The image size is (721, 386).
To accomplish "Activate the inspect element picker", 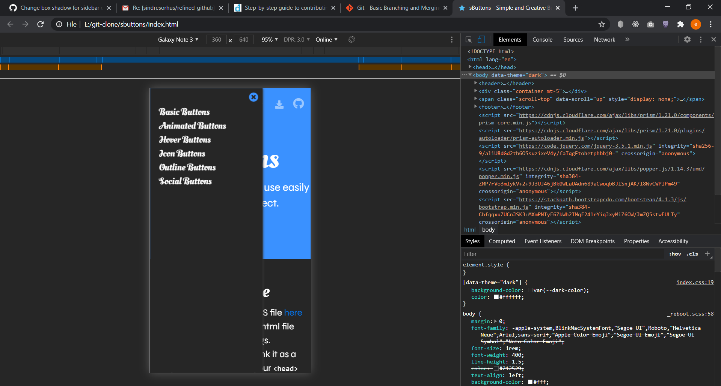I will [x=469, y=40].
